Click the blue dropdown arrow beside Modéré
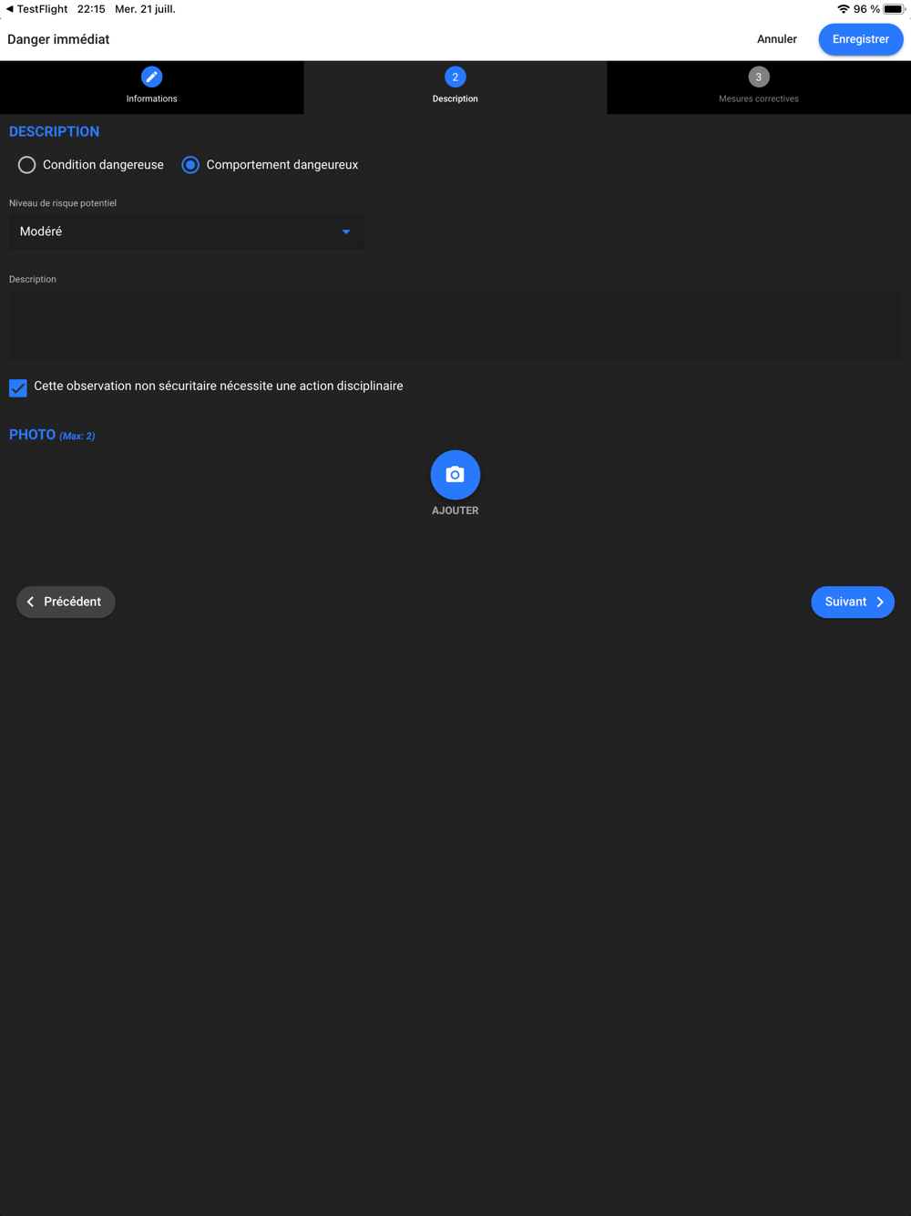Viewport: 911px width, 1216px height. coord(346,232)
